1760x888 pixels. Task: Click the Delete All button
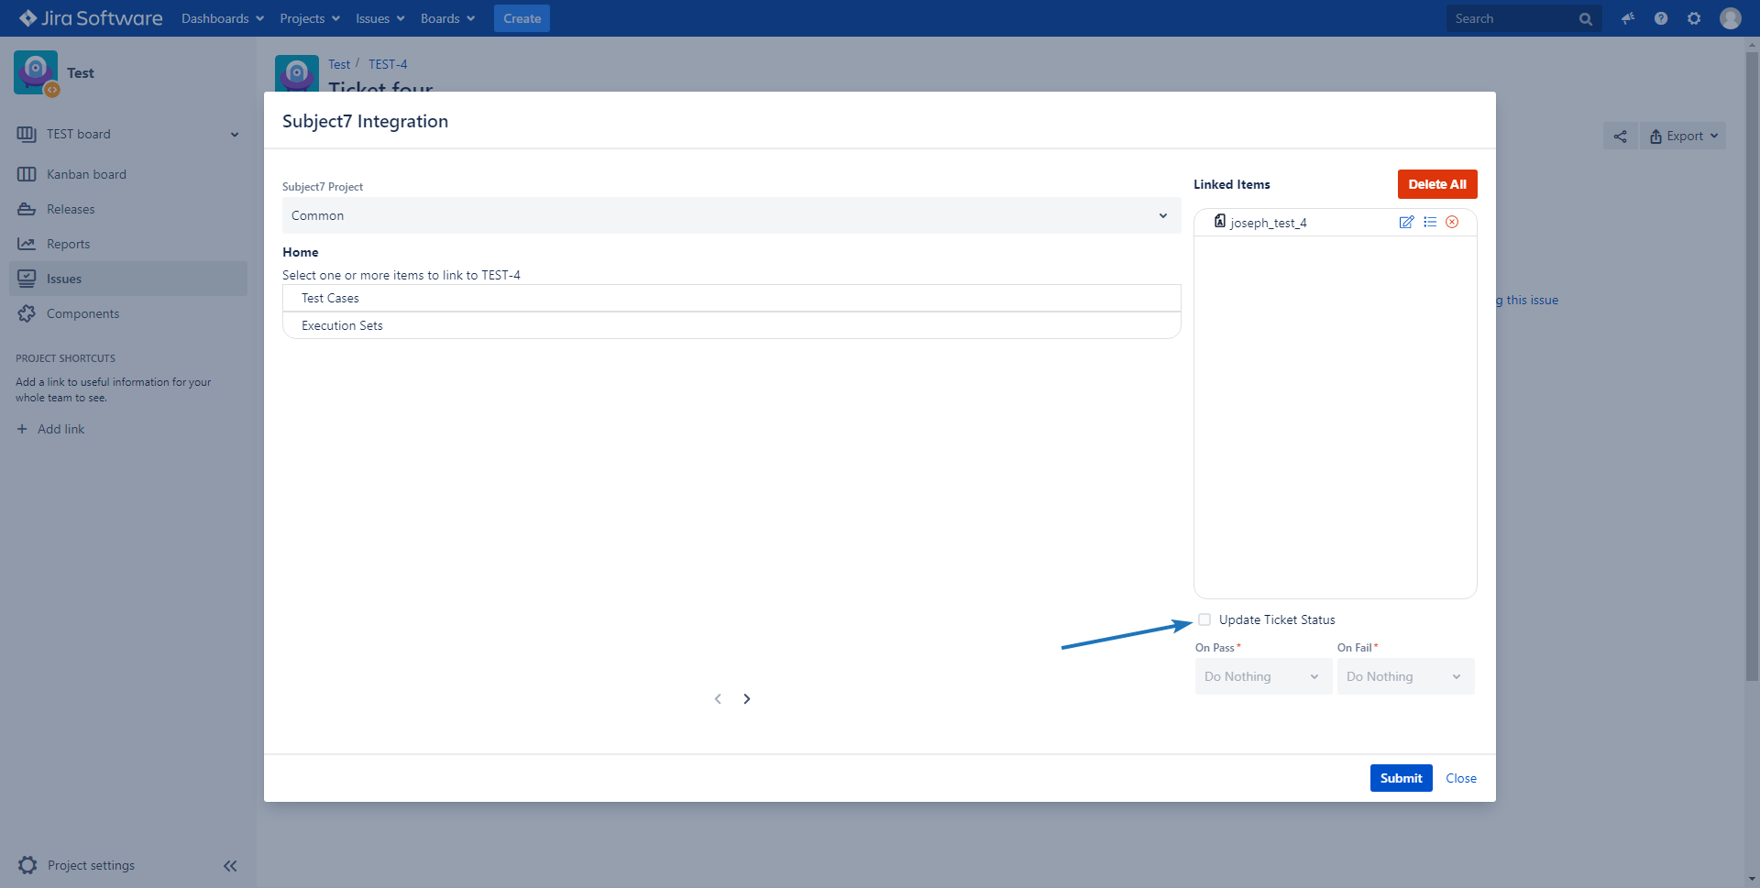[x=1436, y=184]
